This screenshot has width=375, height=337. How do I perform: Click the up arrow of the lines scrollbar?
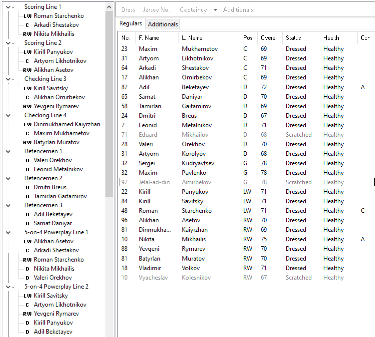pyautogui.click(x=109, y=7)
